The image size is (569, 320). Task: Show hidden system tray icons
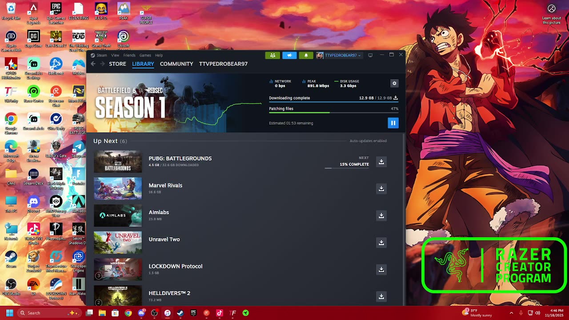pos(511,313)
